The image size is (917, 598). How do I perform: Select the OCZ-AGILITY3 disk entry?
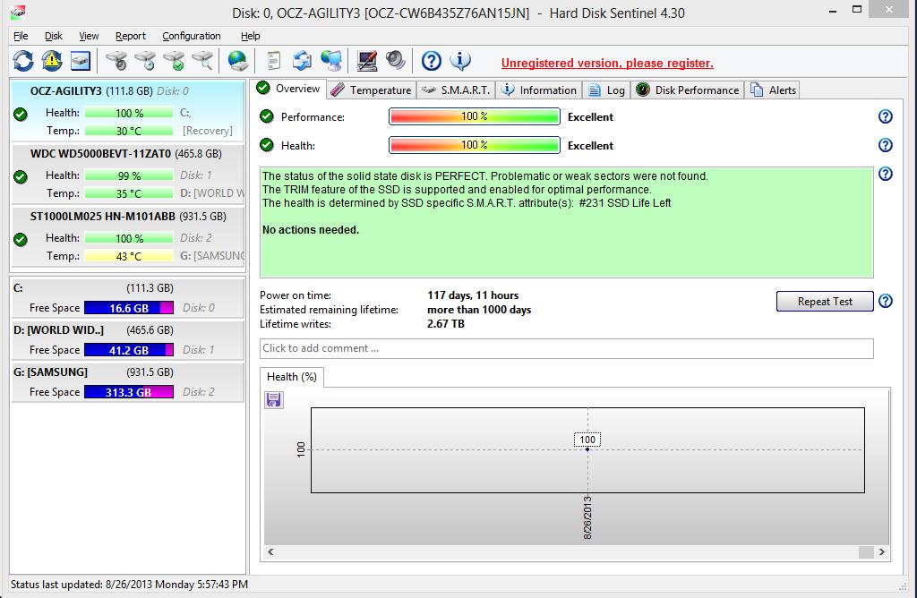127,110
